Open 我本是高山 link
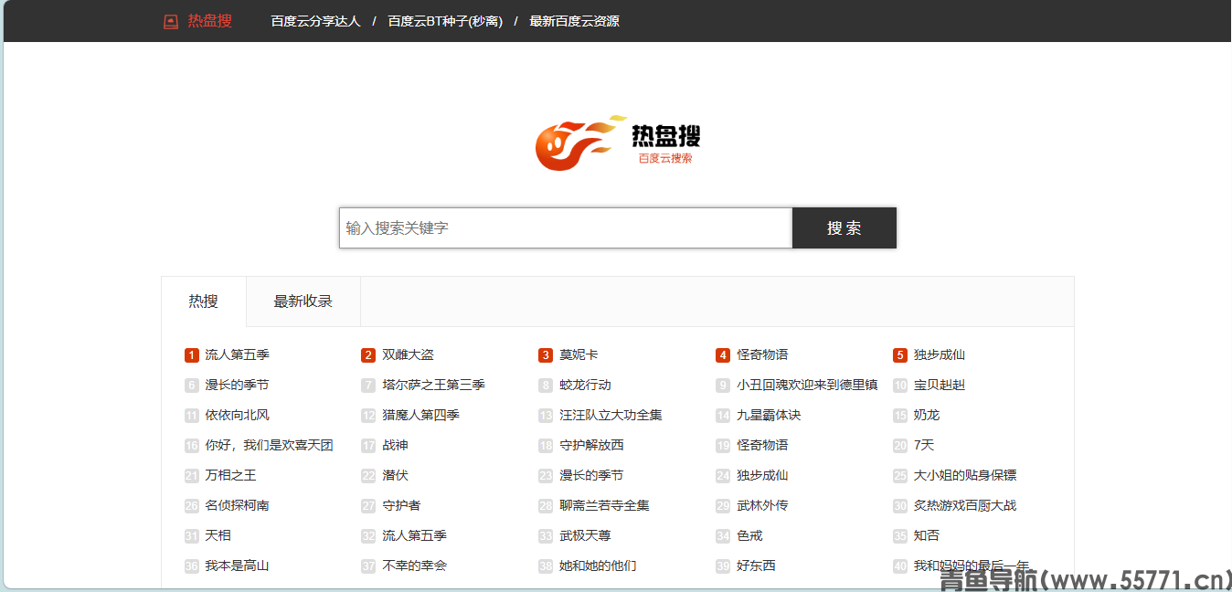This screenshot has width=1232, height=592. tap(237, 566)
